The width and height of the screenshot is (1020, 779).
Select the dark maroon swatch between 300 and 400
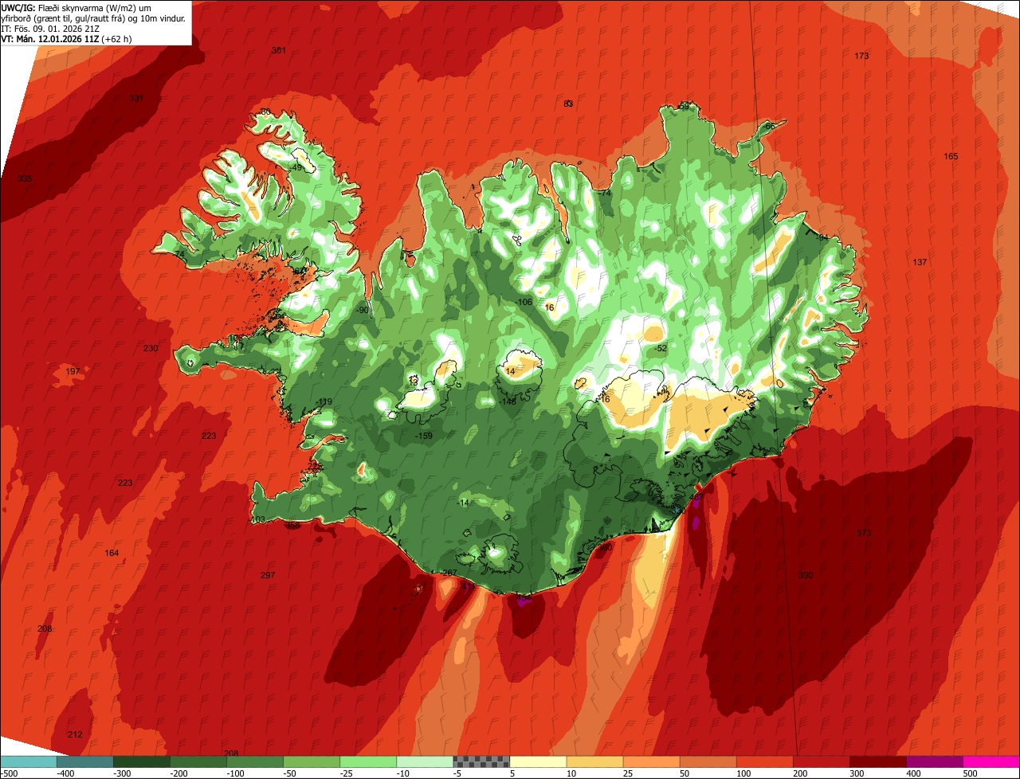[x=878, y=761]
